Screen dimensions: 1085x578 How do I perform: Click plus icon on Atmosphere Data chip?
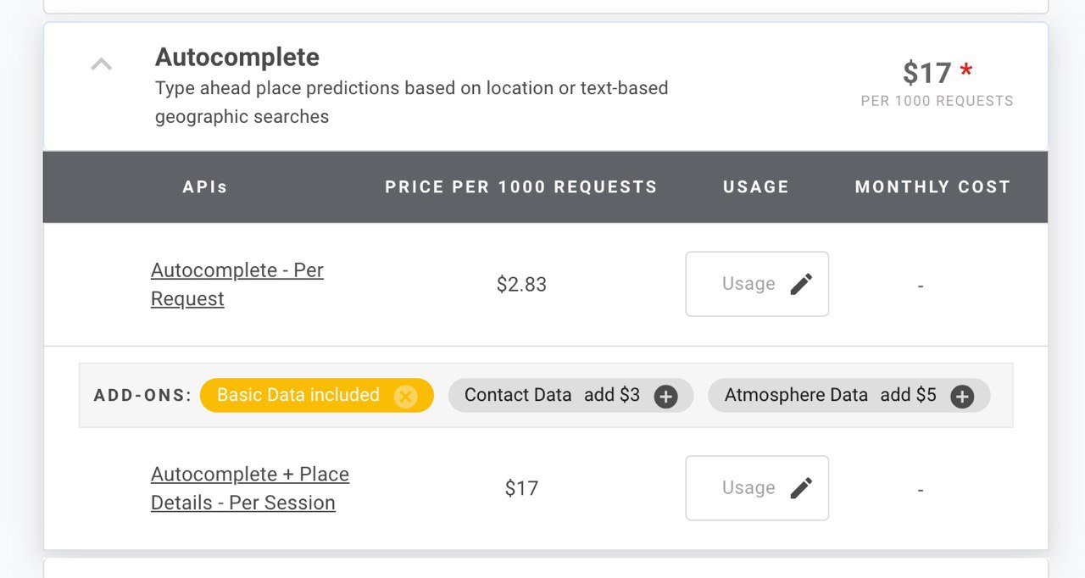962,396
